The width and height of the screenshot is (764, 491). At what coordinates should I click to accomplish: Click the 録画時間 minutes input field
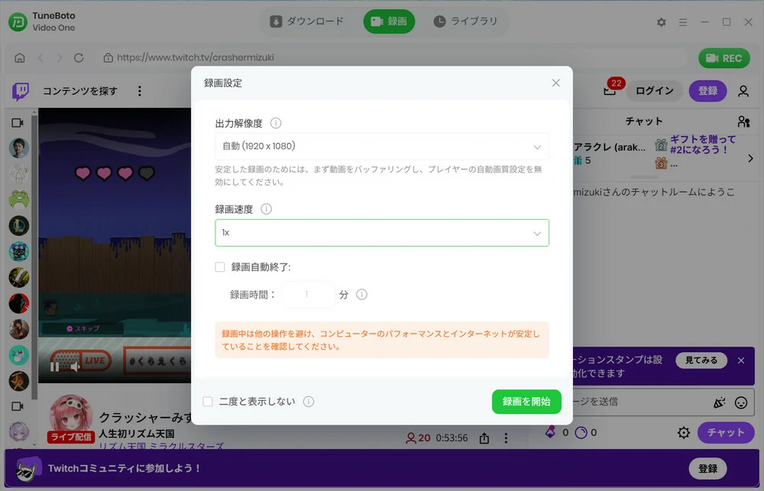tap(308, 294)
